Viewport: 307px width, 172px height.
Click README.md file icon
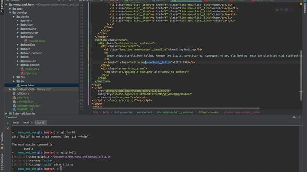[14, 109]
